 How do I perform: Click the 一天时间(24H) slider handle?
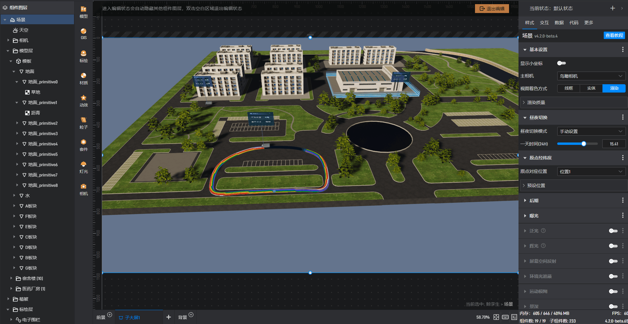[584, 144]
